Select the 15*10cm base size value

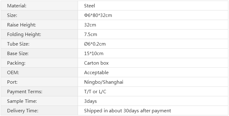(x=94, y=54)
